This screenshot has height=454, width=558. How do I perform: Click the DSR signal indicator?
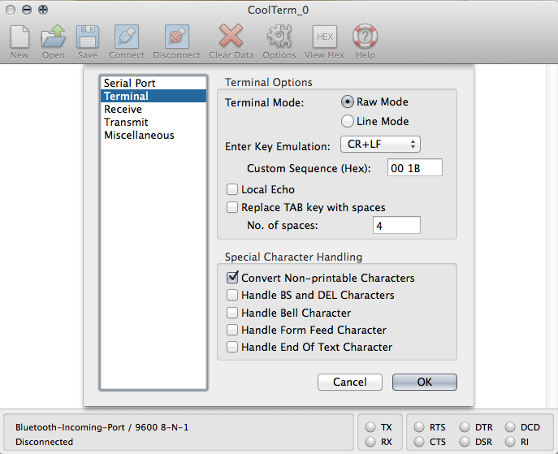465,442
